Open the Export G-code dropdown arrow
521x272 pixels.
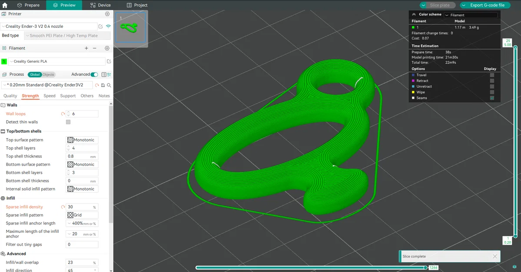(464, 5)
